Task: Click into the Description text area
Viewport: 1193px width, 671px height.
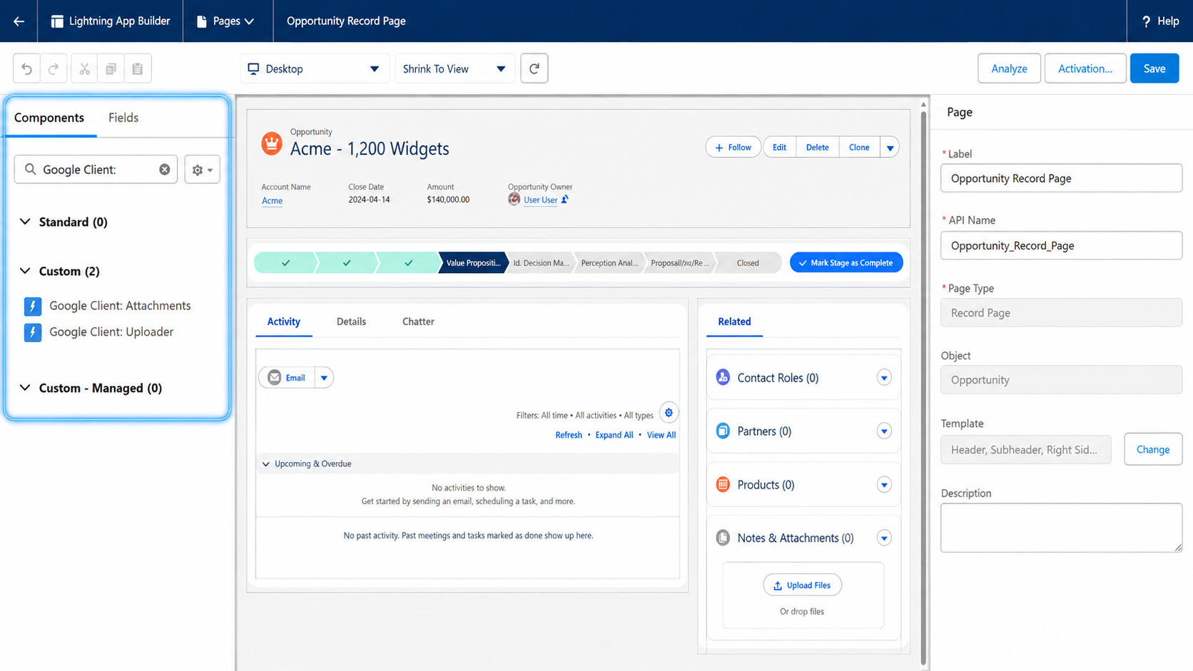Action: (1061, 528)
